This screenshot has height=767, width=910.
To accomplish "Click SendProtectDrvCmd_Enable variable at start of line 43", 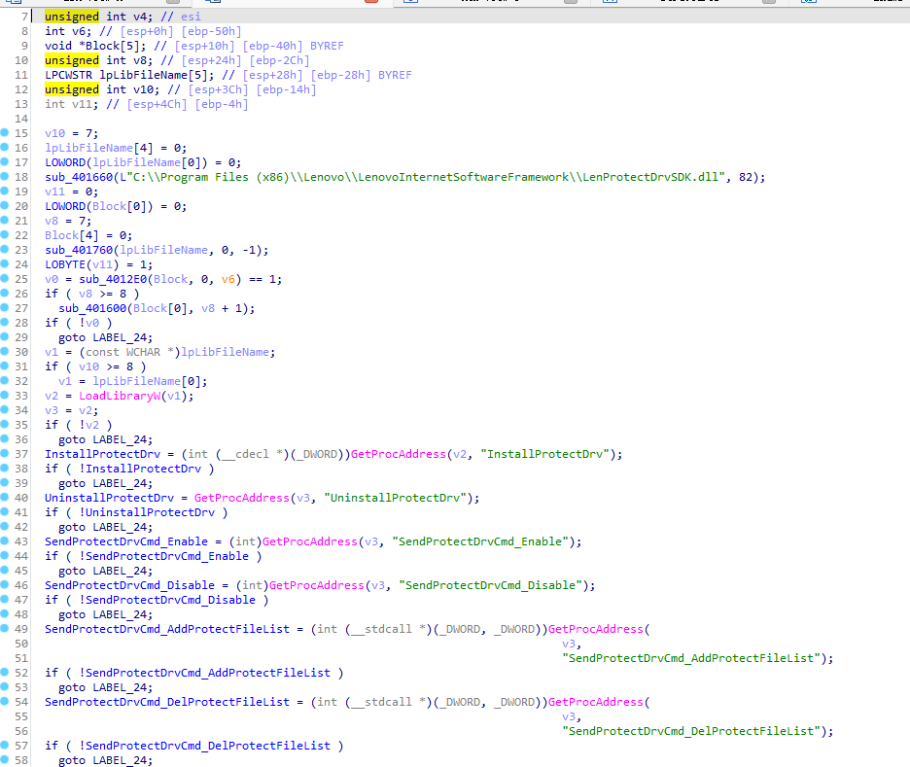I will (126, 541).
